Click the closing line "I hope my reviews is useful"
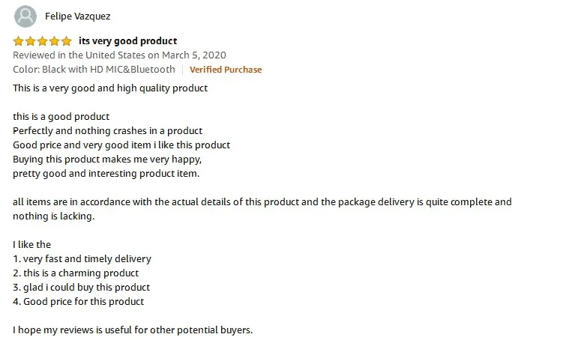This screenshot has width=575, height=340. [x=133, y=330]
